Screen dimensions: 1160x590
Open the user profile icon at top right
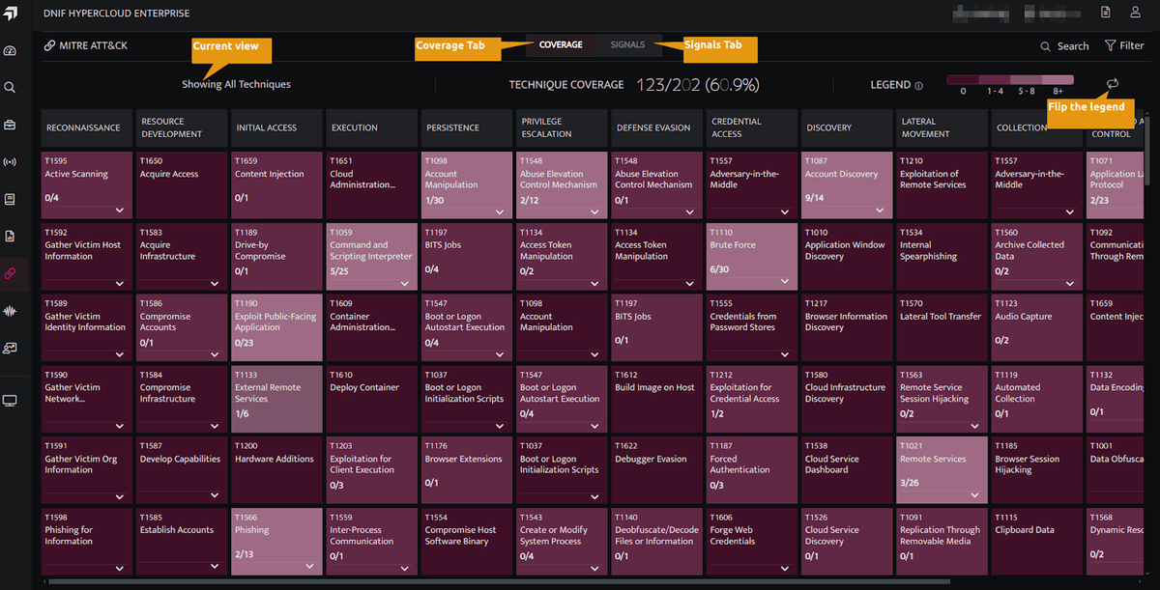click(1135, 13)
